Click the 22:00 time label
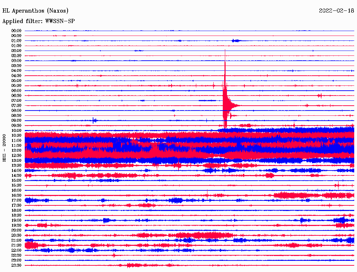Viewport: 357px width, 272px height. 16,250
